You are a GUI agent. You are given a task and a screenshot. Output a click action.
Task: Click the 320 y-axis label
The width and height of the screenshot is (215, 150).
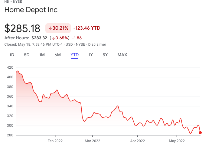10,116
